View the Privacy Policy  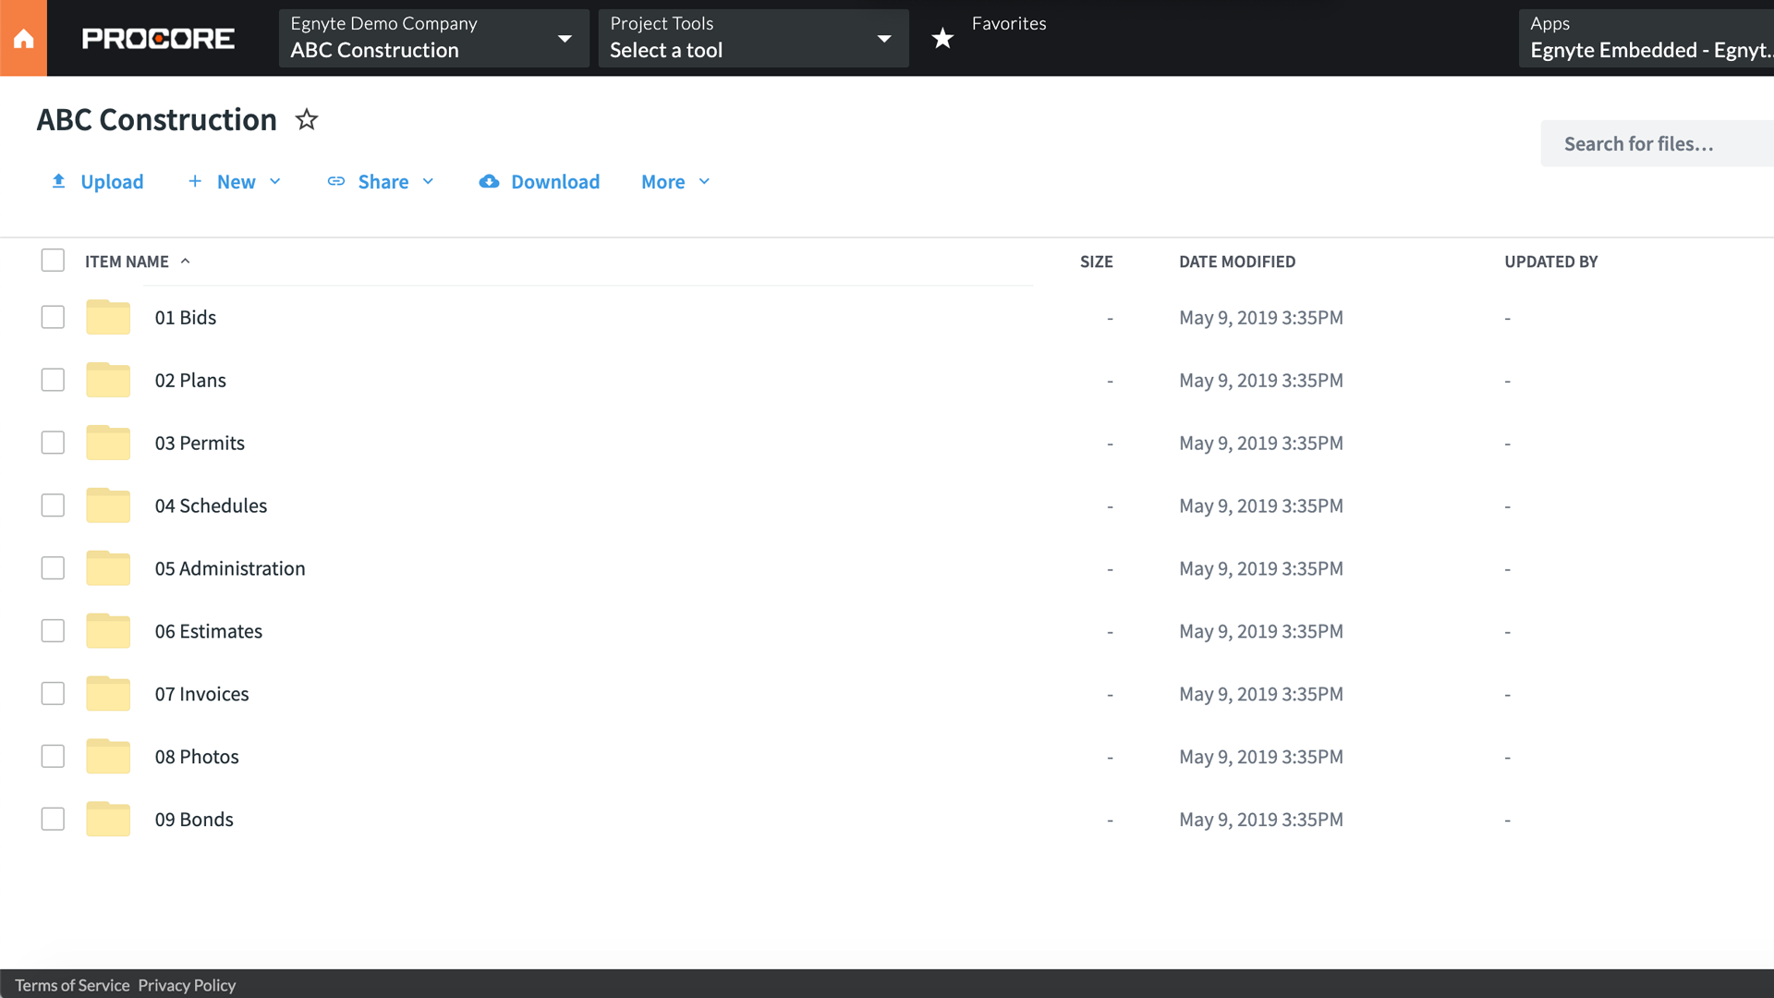tap(186, 985)
